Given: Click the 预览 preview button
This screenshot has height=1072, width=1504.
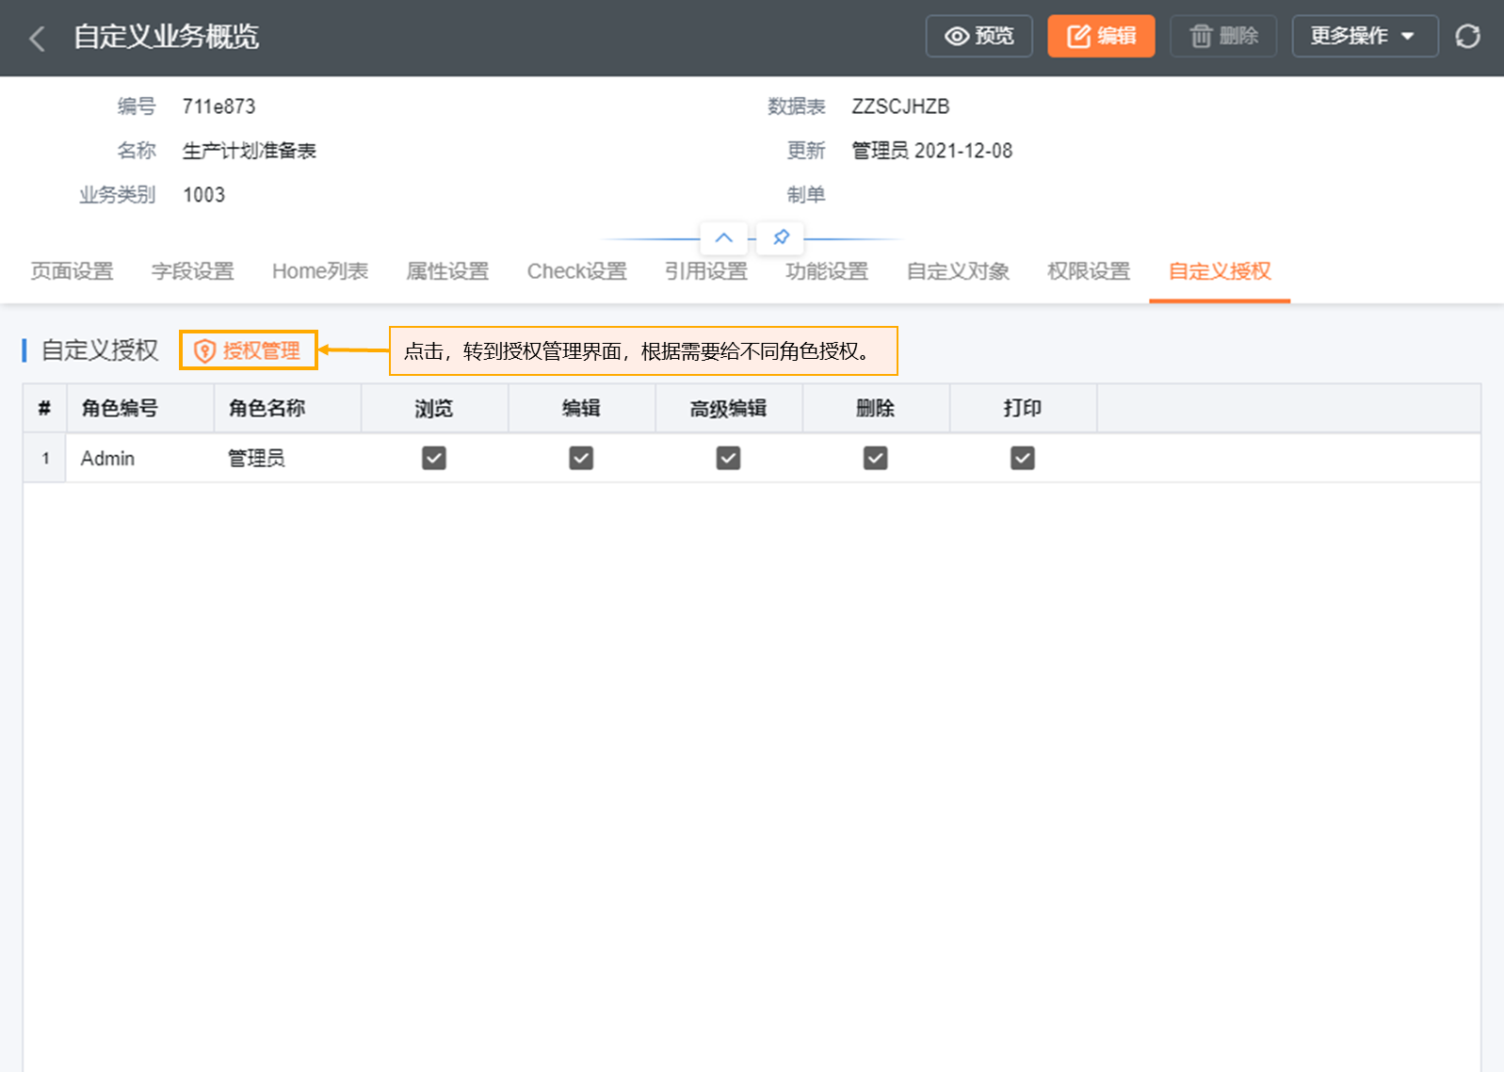Looking at the screenshot, I should click(x=979, y=36).
